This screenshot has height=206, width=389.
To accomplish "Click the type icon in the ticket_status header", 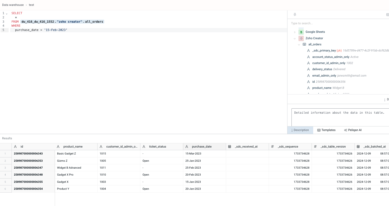I will (144, 146).
